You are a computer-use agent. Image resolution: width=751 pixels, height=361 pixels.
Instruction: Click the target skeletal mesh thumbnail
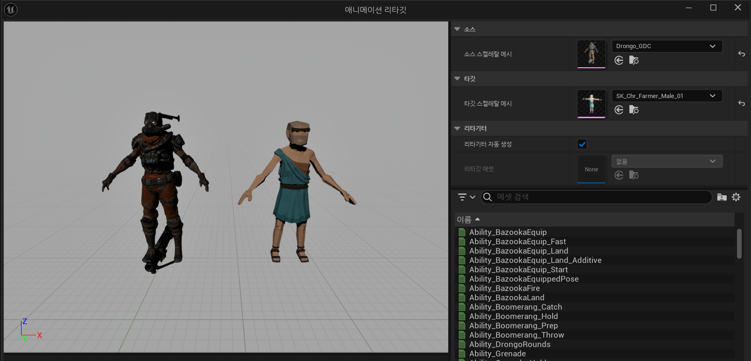click(591, 103)
